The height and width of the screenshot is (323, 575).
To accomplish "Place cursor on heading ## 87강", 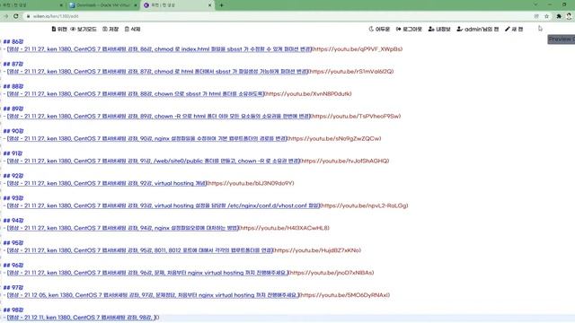I will pyautogui.click(x=13, y=64).
